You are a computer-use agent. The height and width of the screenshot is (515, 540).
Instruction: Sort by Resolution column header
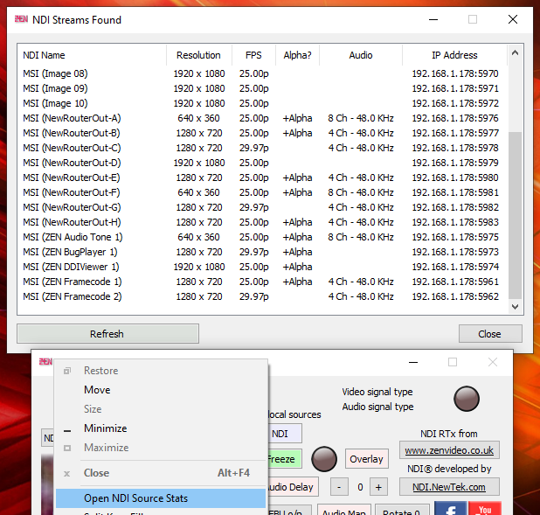pyautogui.click(x=198, y=55)
